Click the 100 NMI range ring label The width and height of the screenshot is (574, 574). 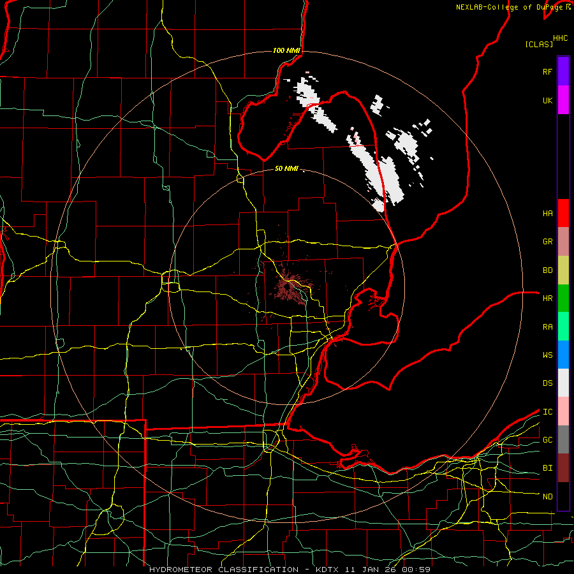(x=286, y=50)
